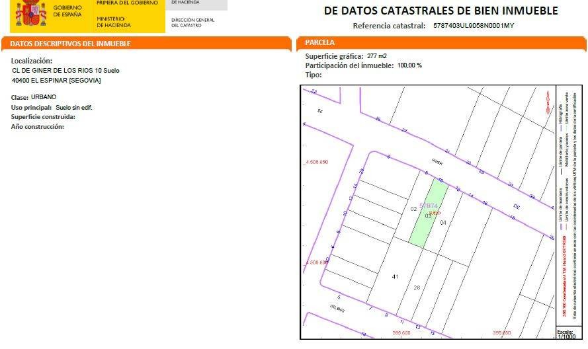Click the Gobierno de España logo text
This screenshot has height=349, width=588.
pos(67,11)
